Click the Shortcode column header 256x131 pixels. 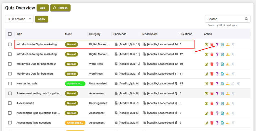(x=120, y=34)
